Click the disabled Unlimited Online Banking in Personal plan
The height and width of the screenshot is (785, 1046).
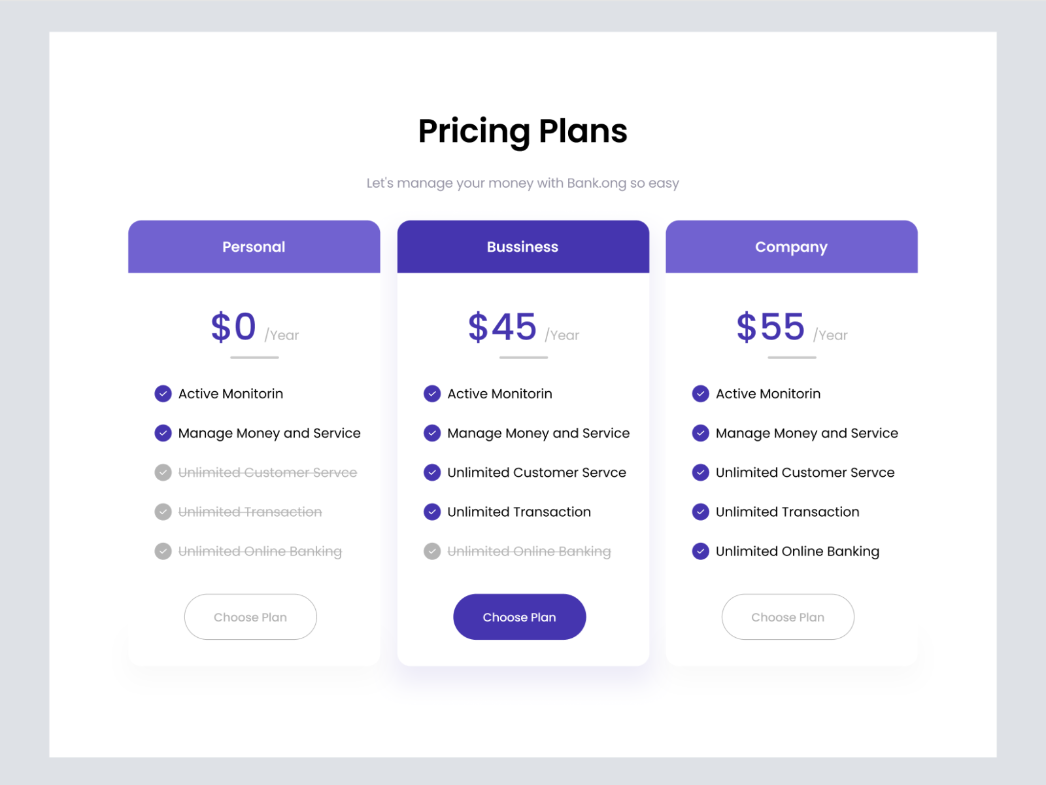click(163, 551)
